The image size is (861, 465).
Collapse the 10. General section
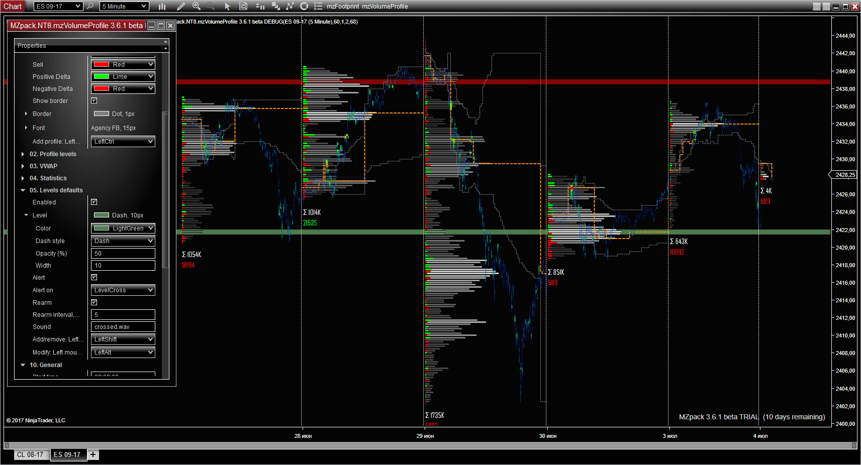23,365
